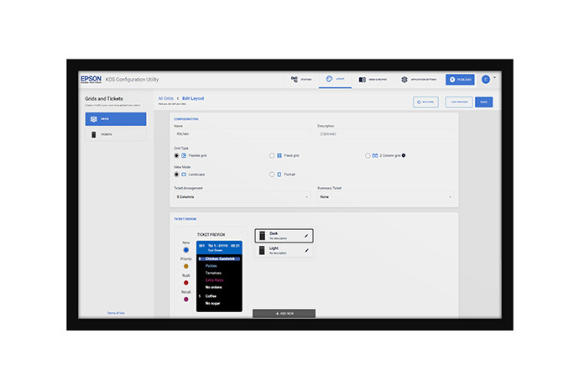Expand the Summary Ticket dropdown
The height and width of the screenshot is (386, 579).
point(385,196)
